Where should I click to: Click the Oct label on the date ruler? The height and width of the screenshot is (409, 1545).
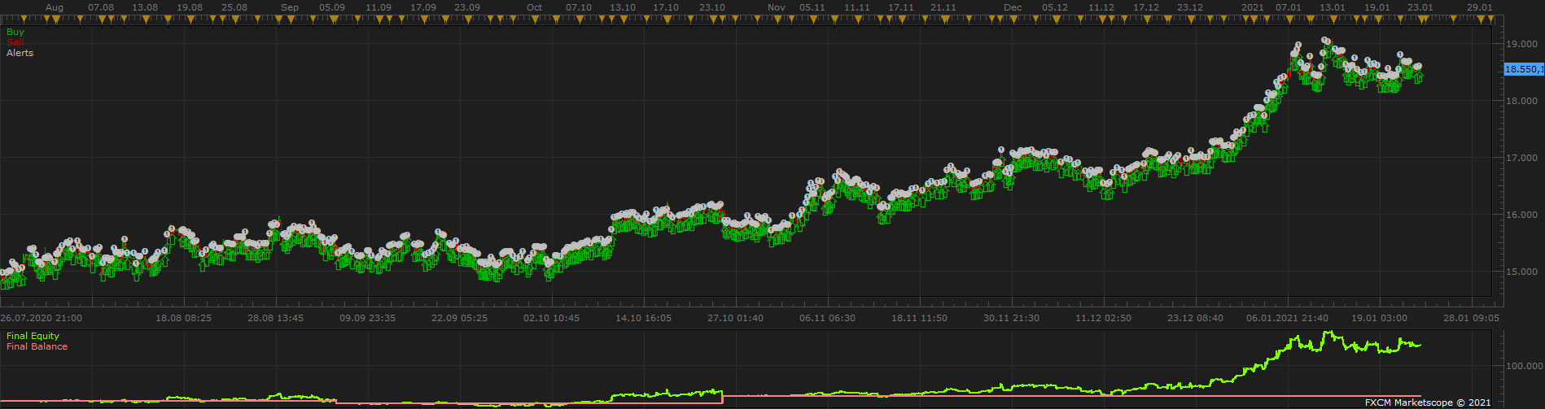point(534,7)
